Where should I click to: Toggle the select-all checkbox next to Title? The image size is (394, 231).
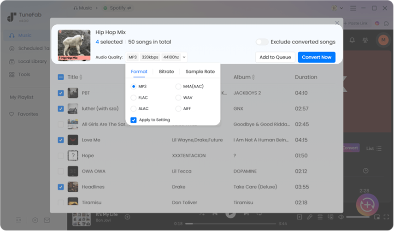coord(61,77)
